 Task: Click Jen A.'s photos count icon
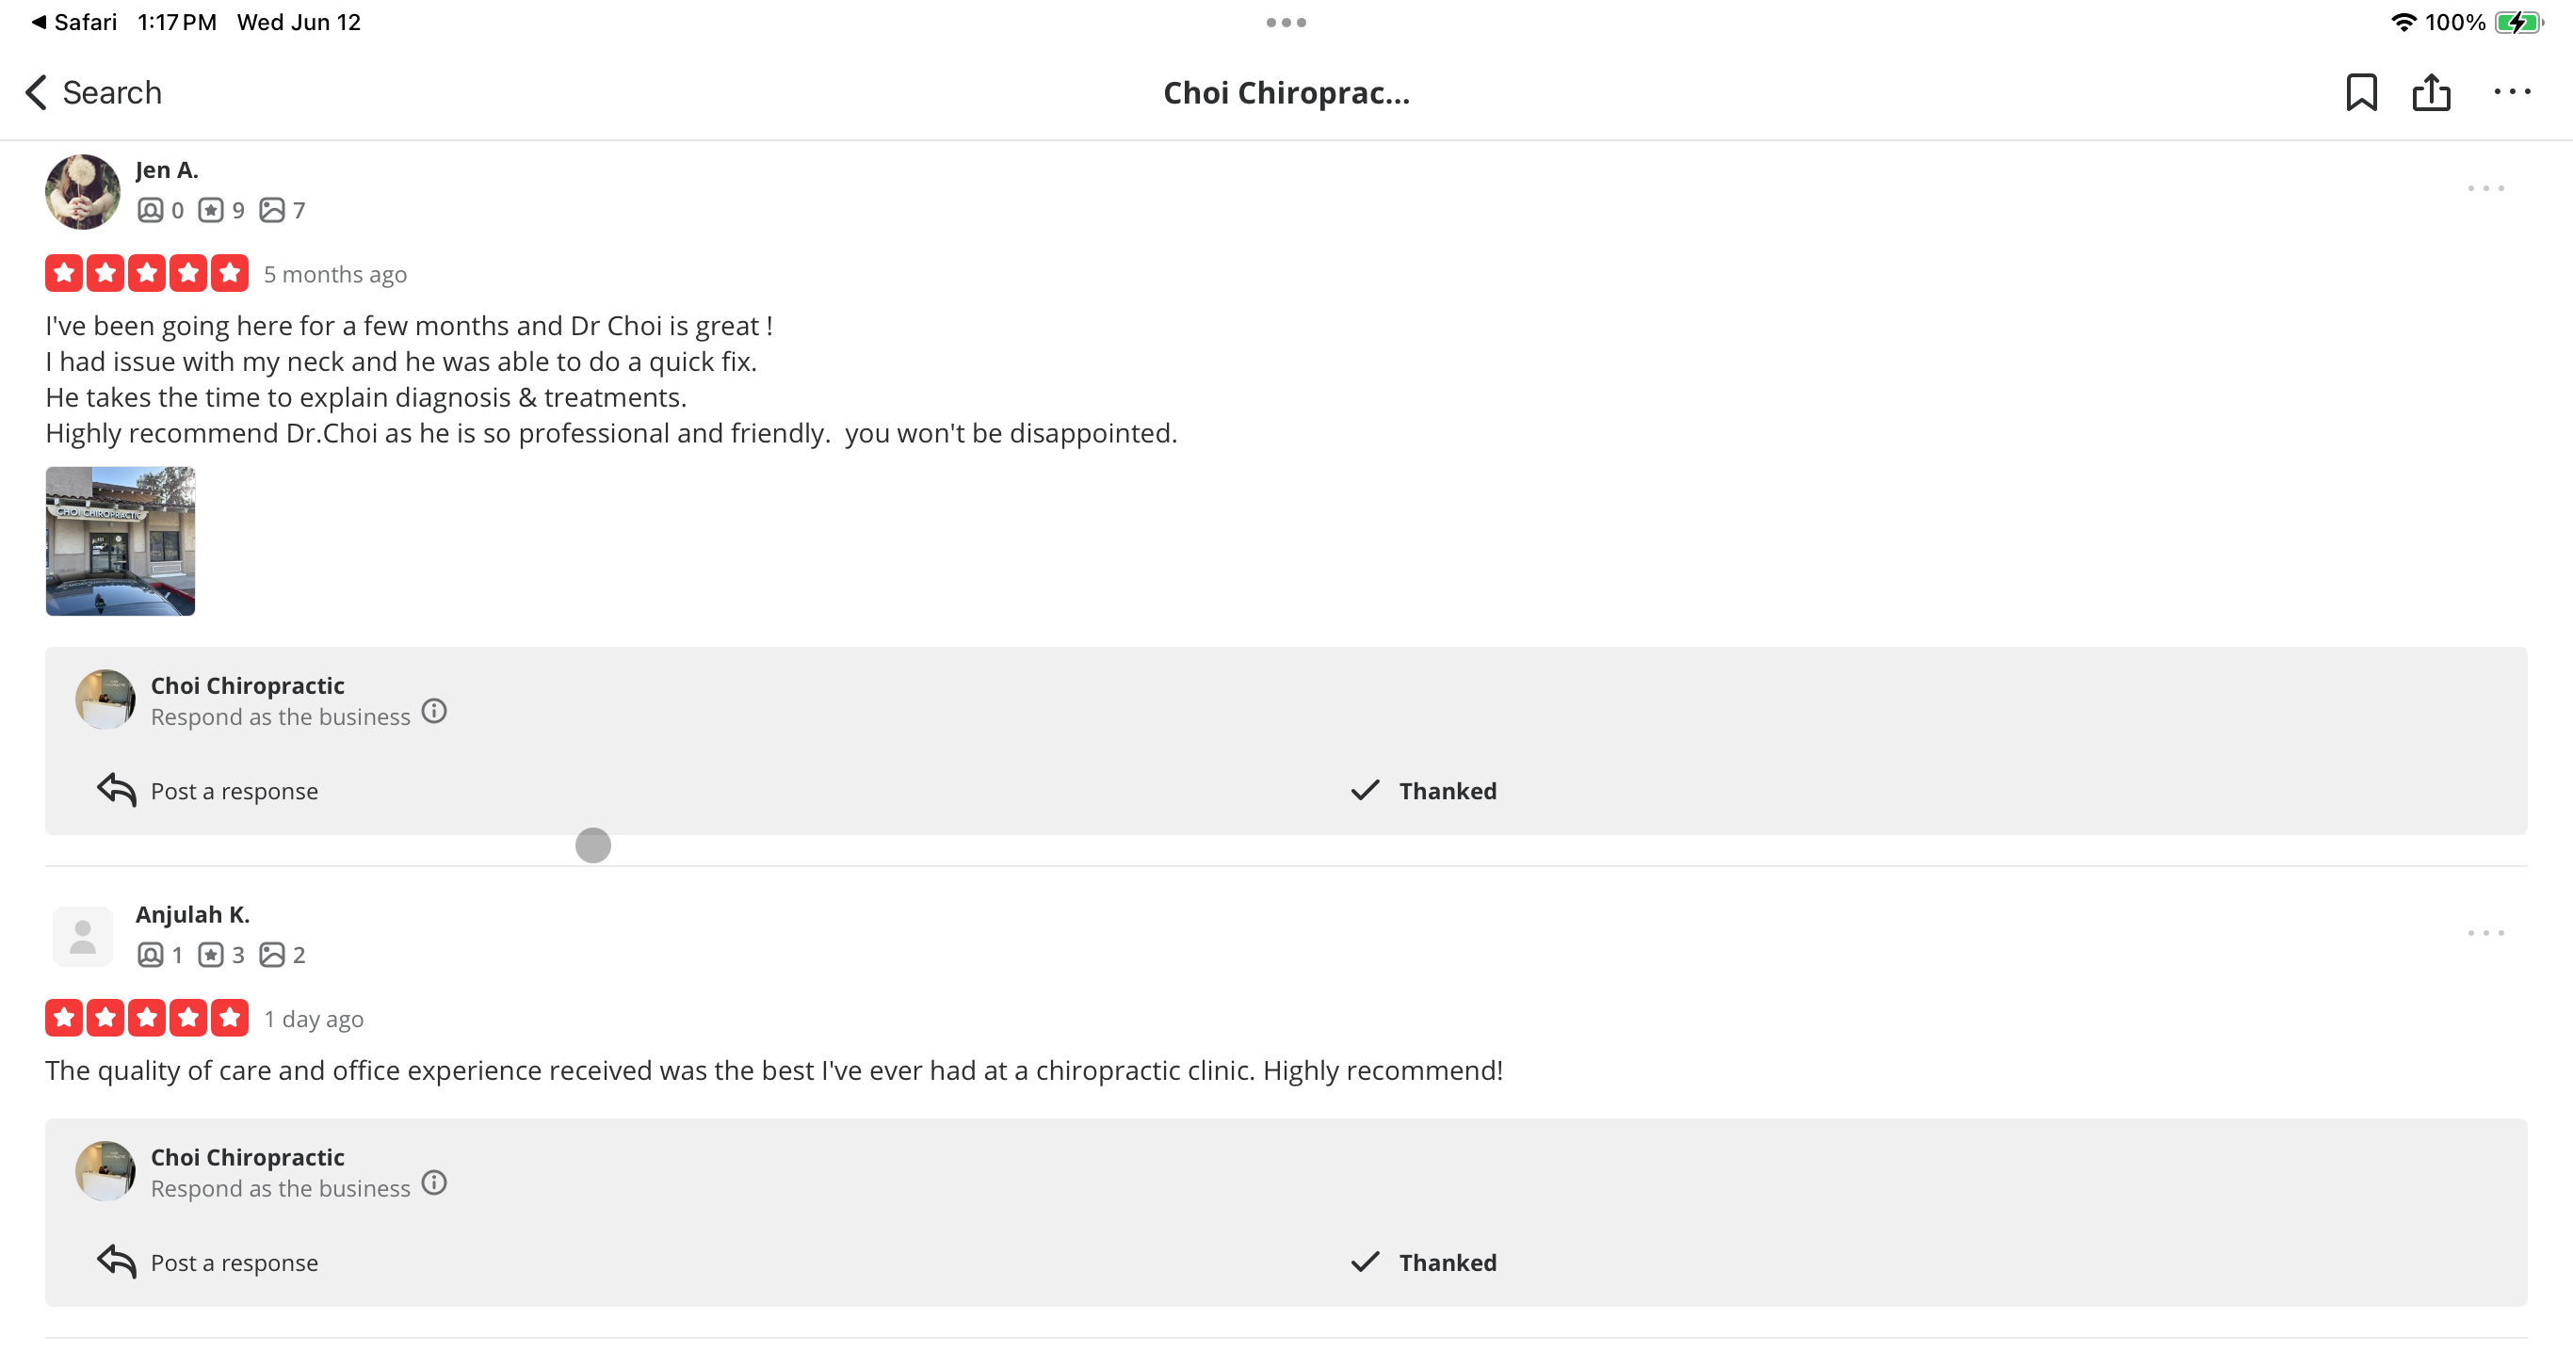click(271, 210)
